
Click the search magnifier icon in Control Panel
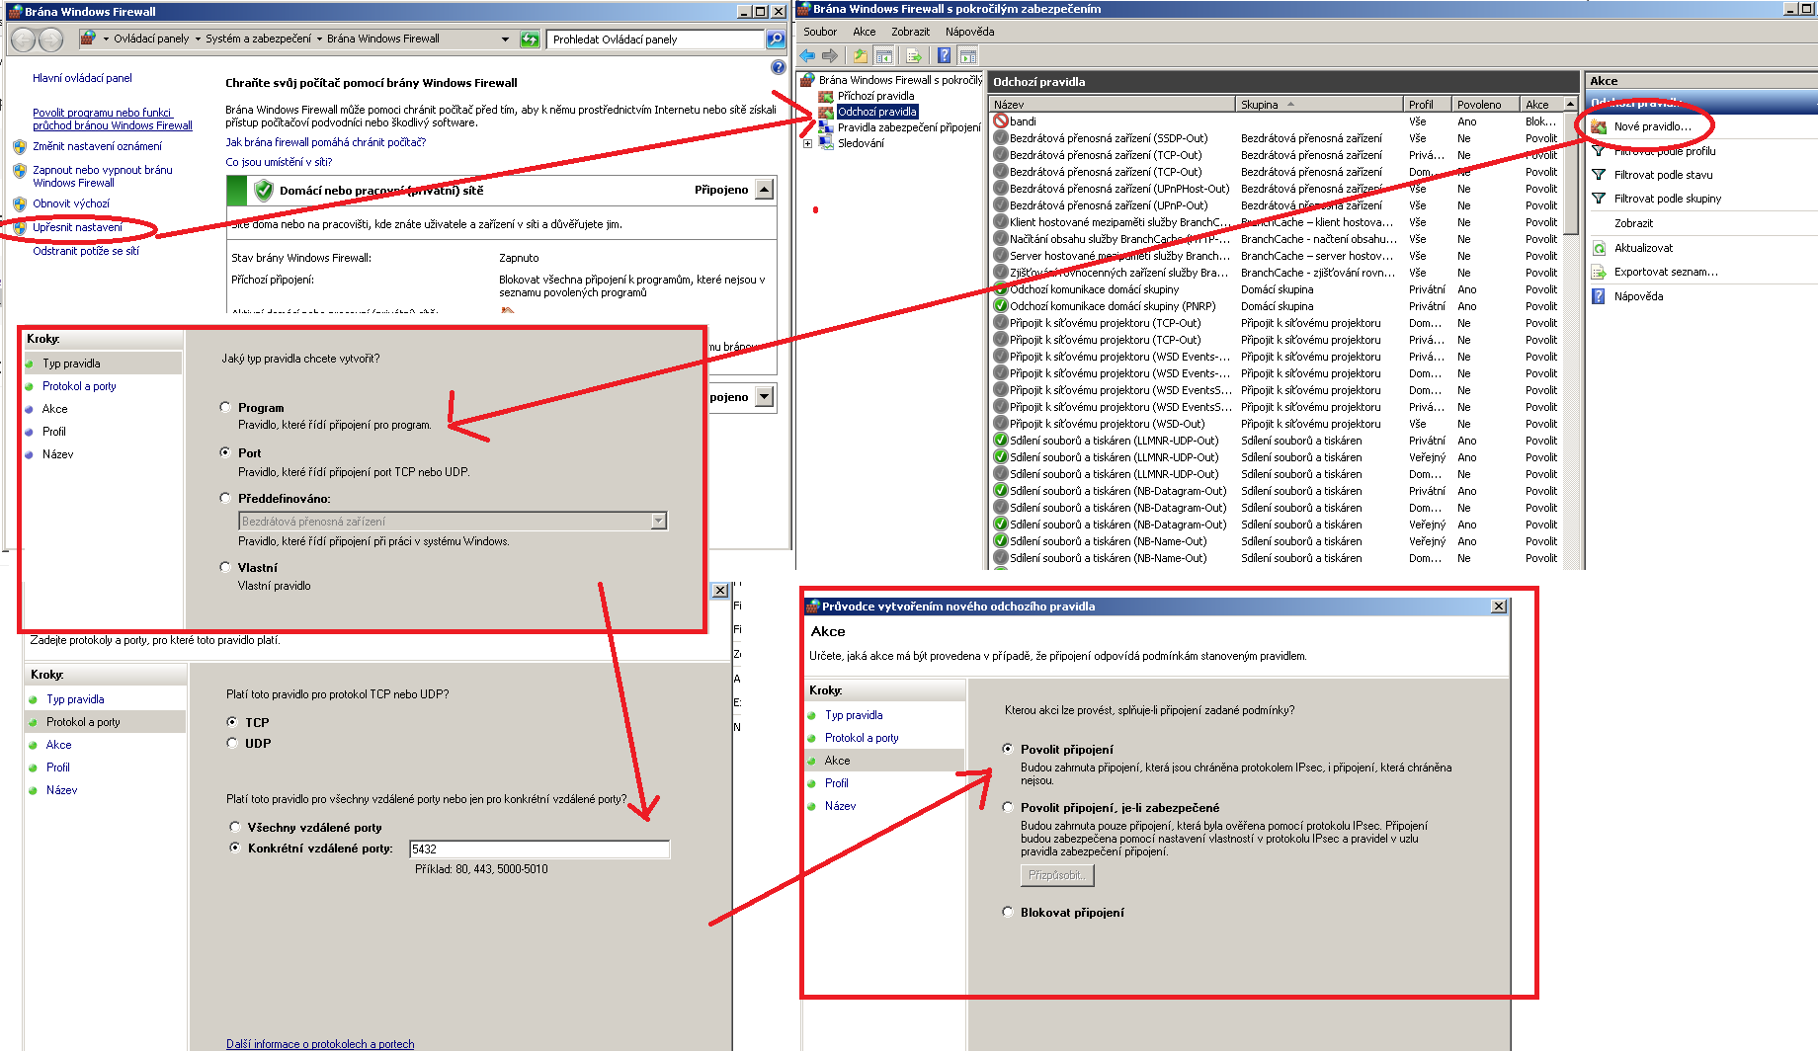(776, 40)
